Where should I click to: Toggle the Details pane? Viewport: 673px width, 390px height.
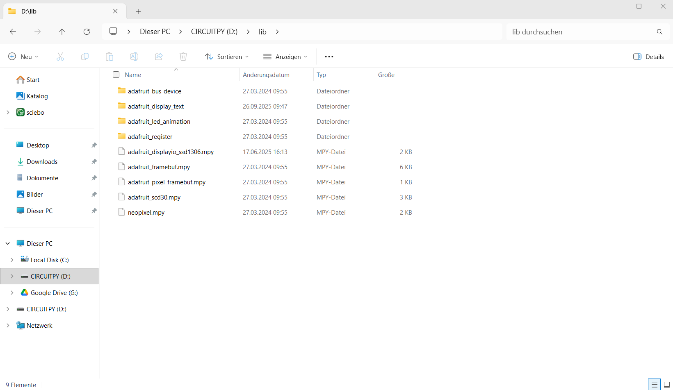[648, 57]
